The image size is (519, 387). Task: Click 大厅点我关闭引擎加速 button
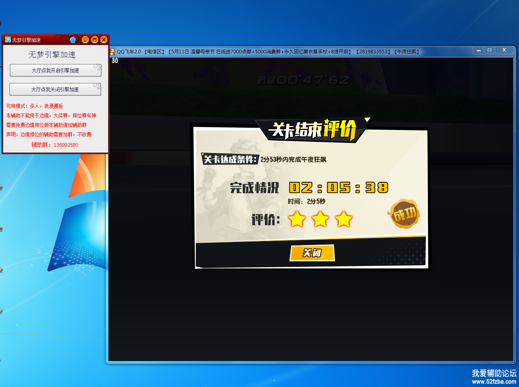point(55,89)
